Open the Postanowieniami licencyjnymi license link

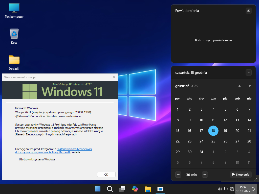click(x=74, y=149)
